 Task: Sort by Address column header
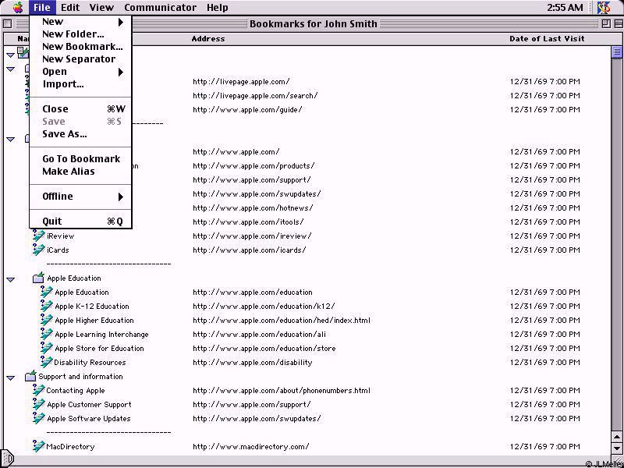point(208,38)
